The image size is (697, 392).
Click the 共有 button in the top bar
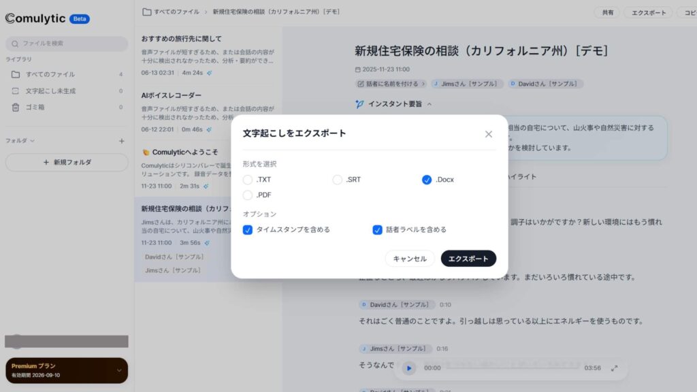point(608,12)
